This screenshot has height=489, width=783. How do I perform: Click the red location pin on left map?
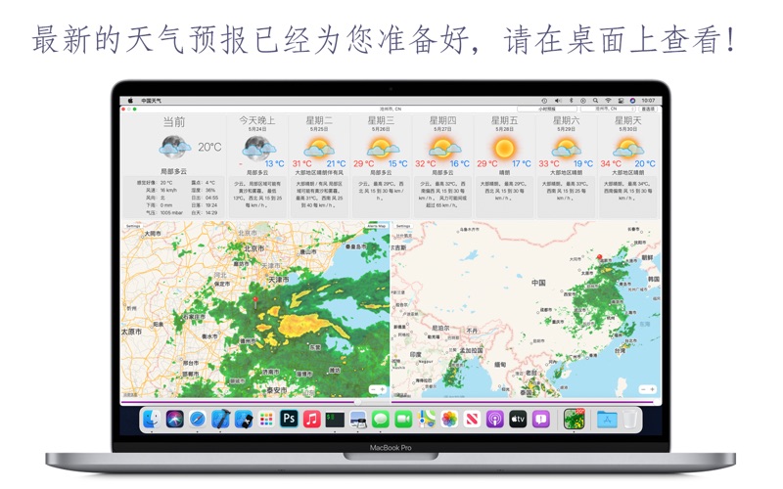pos(256,300)
